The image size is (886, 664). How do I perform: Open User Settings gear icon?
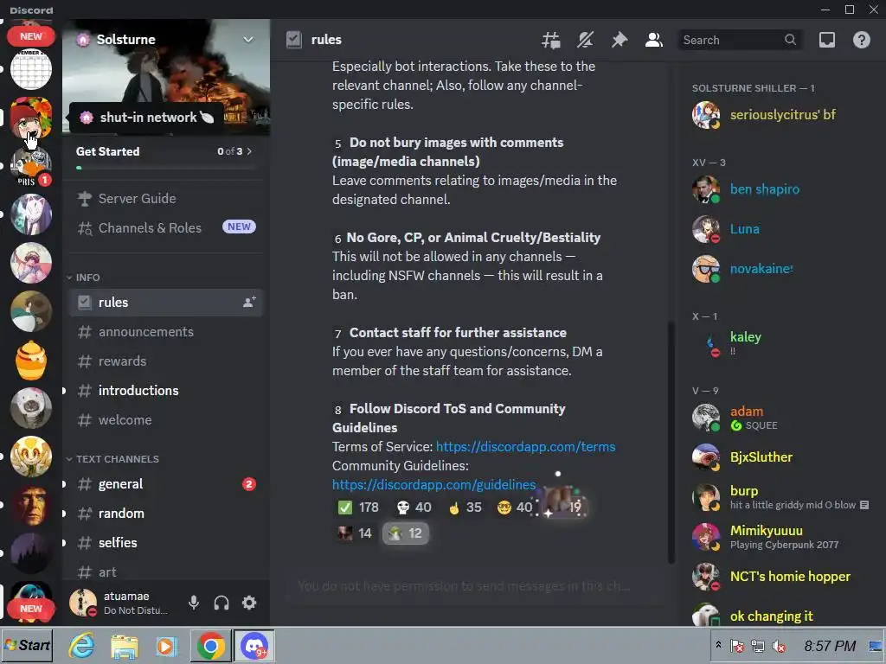249,603
